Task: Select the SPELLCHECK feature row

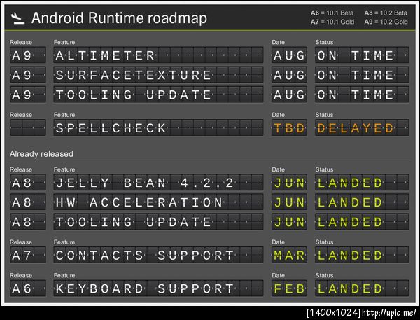Action: pyautogui.click(x=158, y=127)
